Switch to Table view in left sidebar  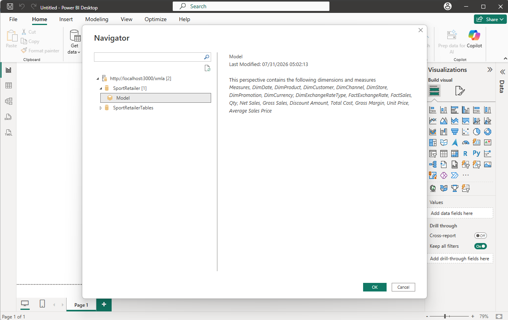click(8, 86)
